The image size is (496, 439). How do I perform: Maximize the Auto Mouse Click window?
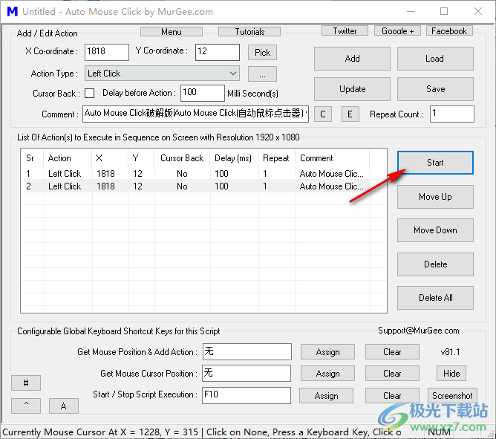[444, 11]
